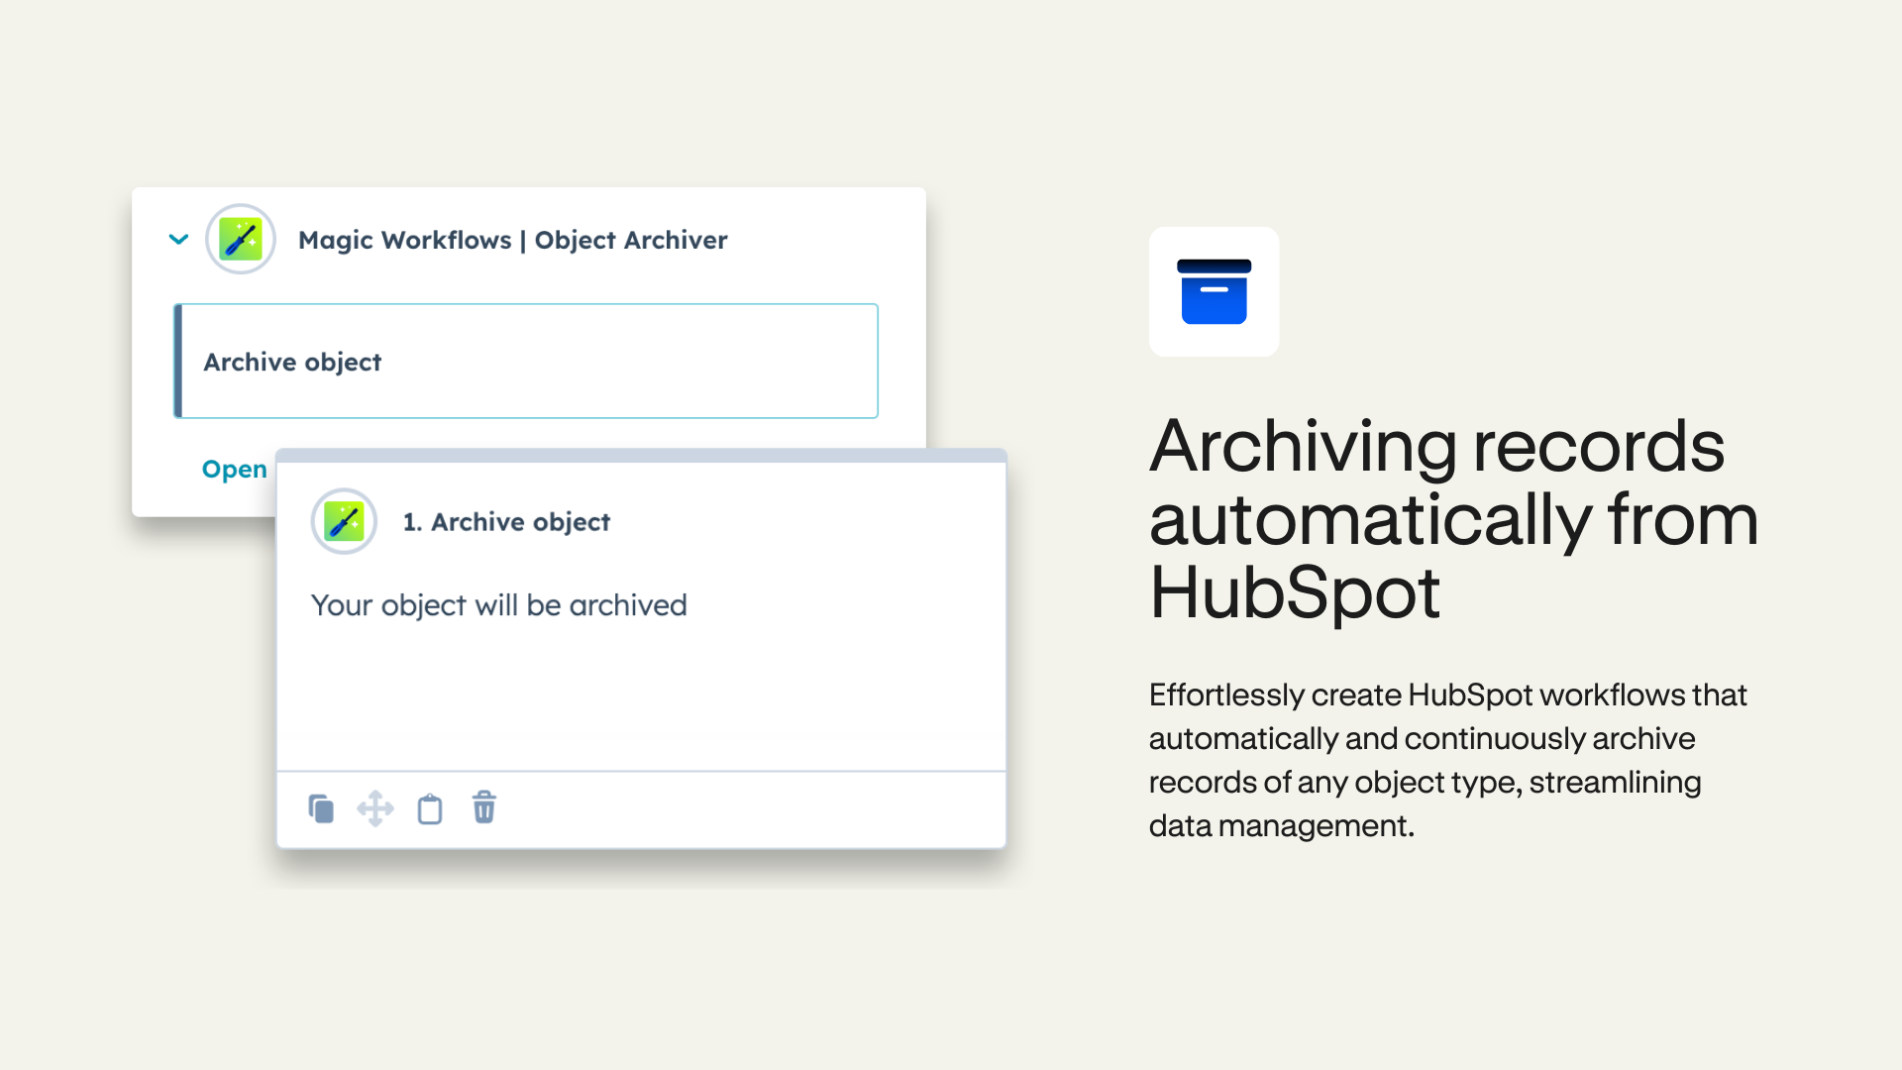Select the Archive object action option

pos(526,362)
